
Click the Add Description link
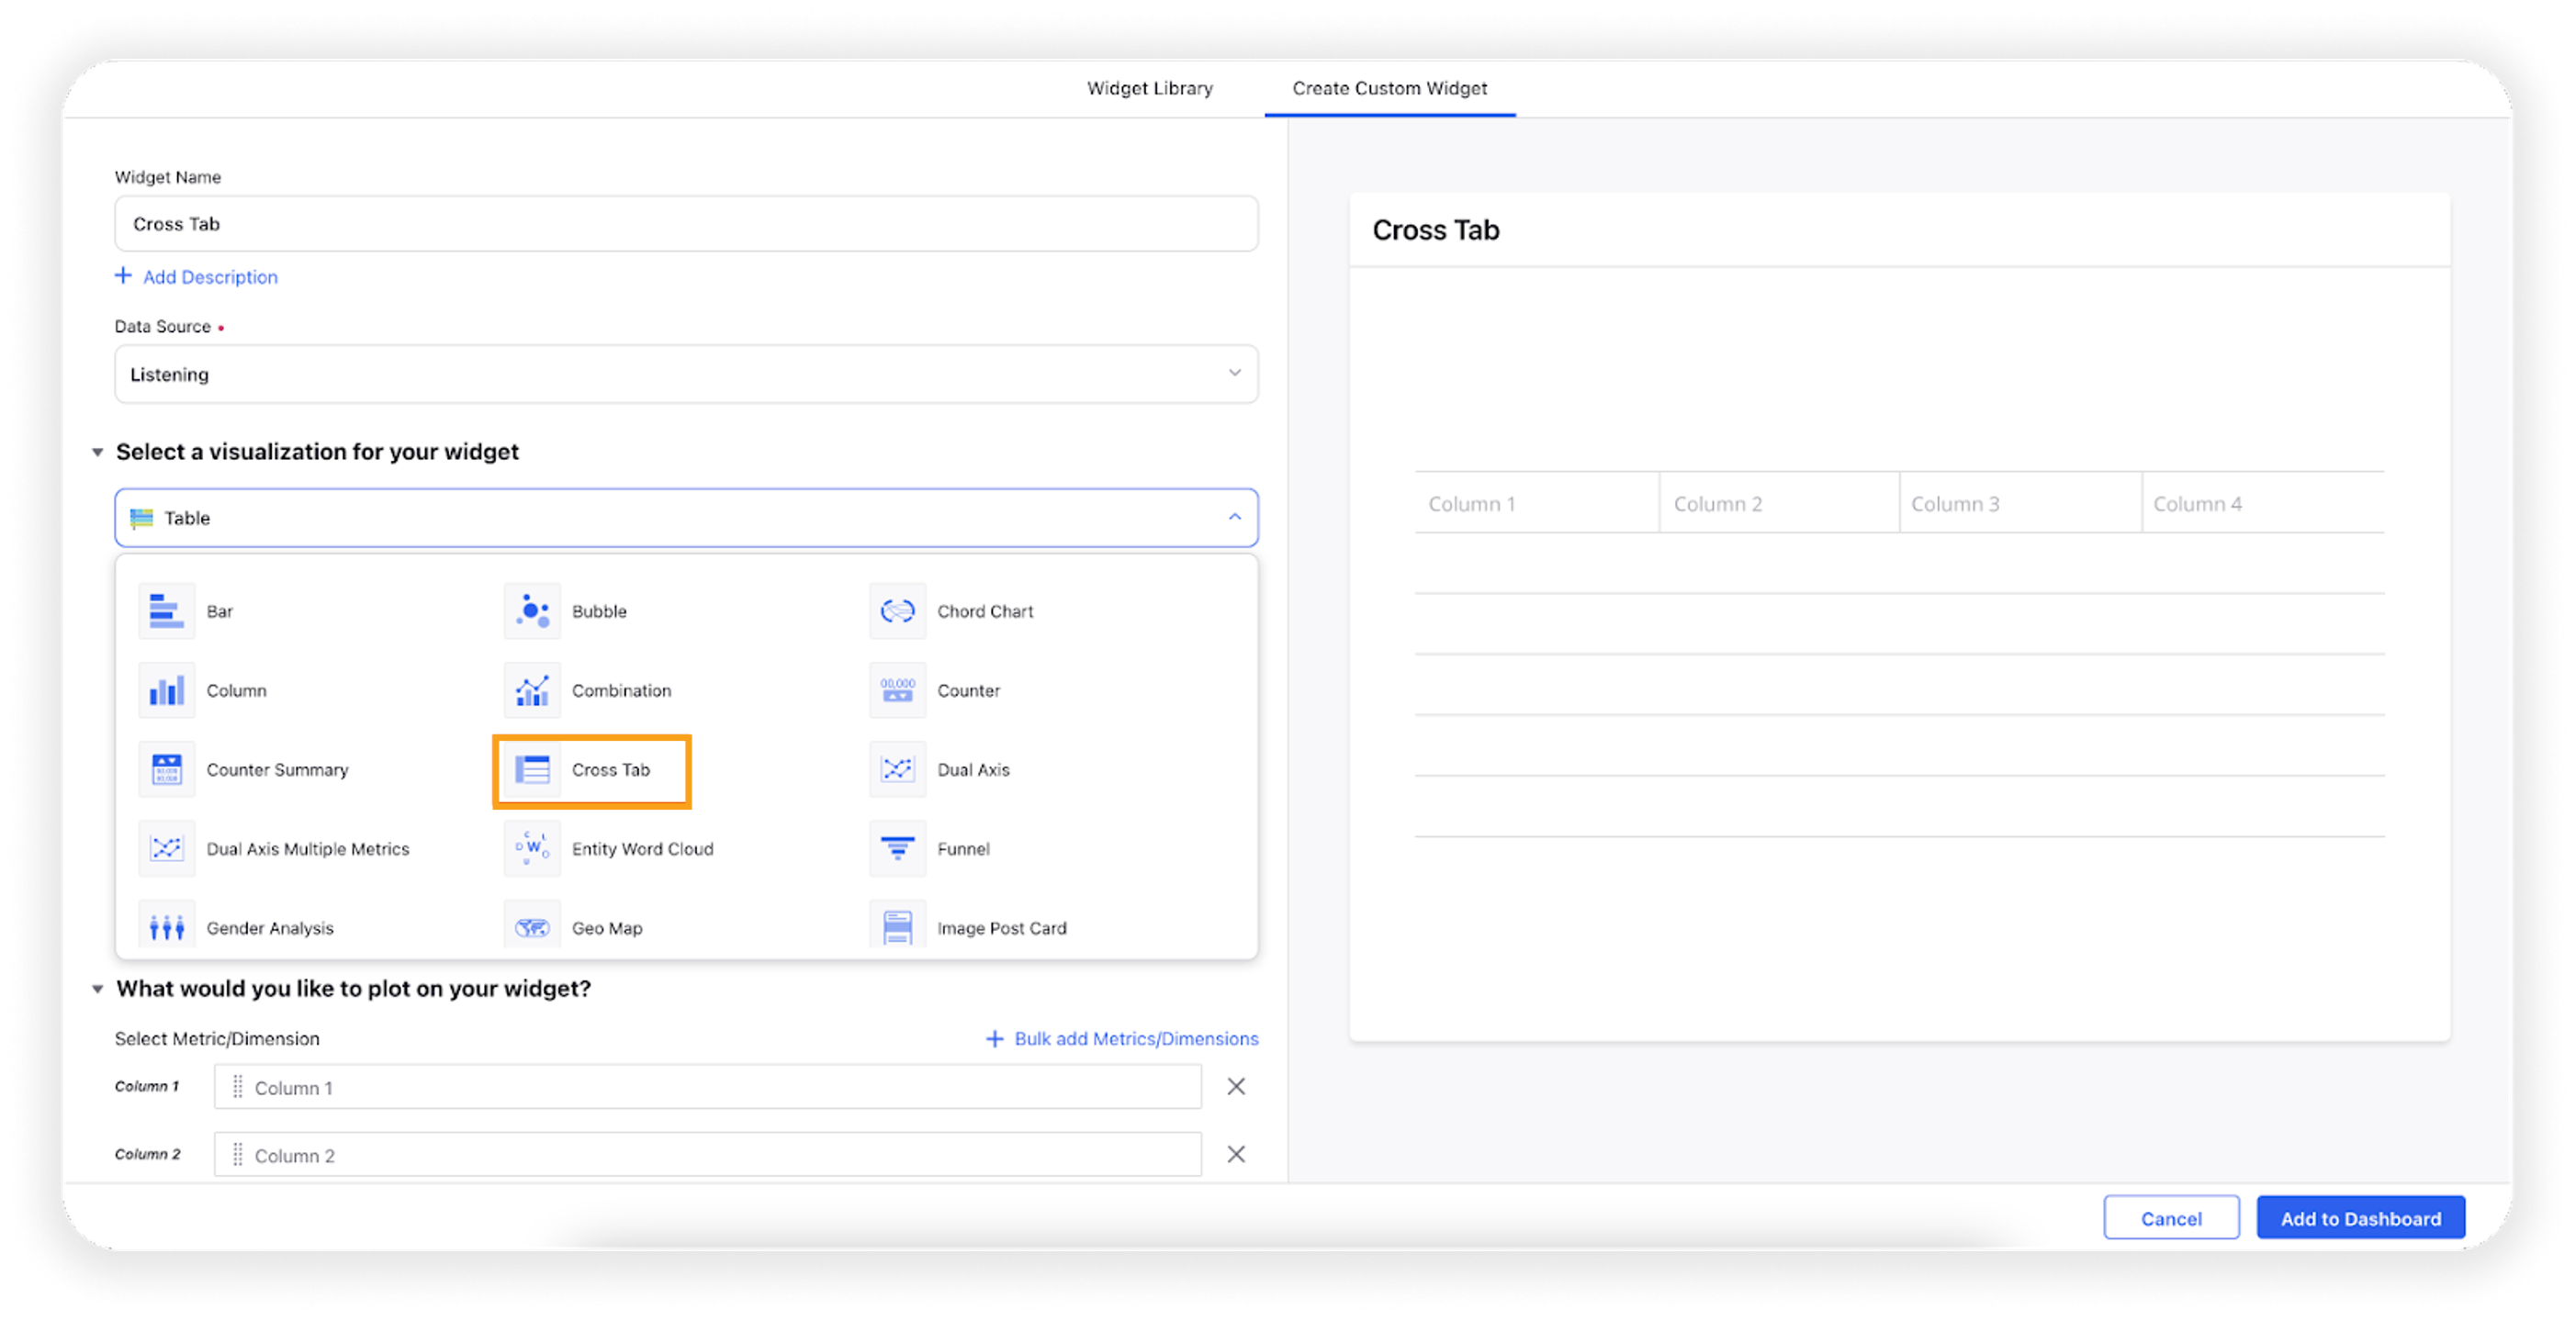click(x=210, y=277)
